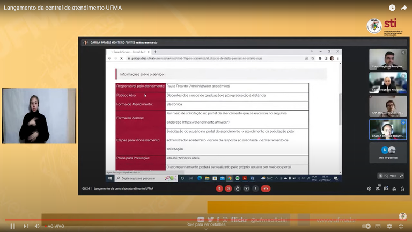Expand 'Role para ver detalhes' chevron

pos(206,228)
